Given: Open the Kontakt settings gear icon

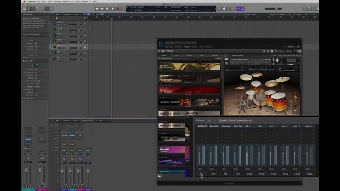Looking at the screenshot, I should [x=268, y=51].
